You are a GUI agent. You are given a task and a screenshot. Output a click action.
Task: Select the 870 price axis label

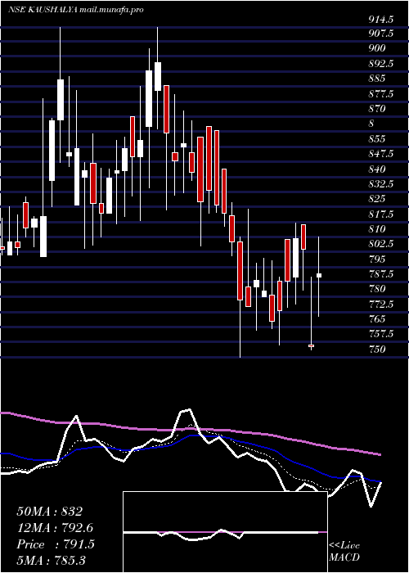[x=376, y=109]
